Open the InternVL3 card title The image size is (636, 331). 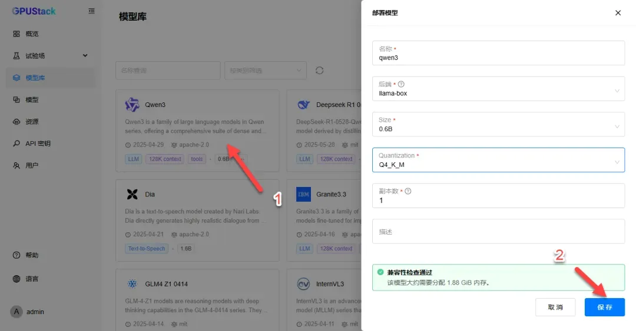[x=330, y=284]
